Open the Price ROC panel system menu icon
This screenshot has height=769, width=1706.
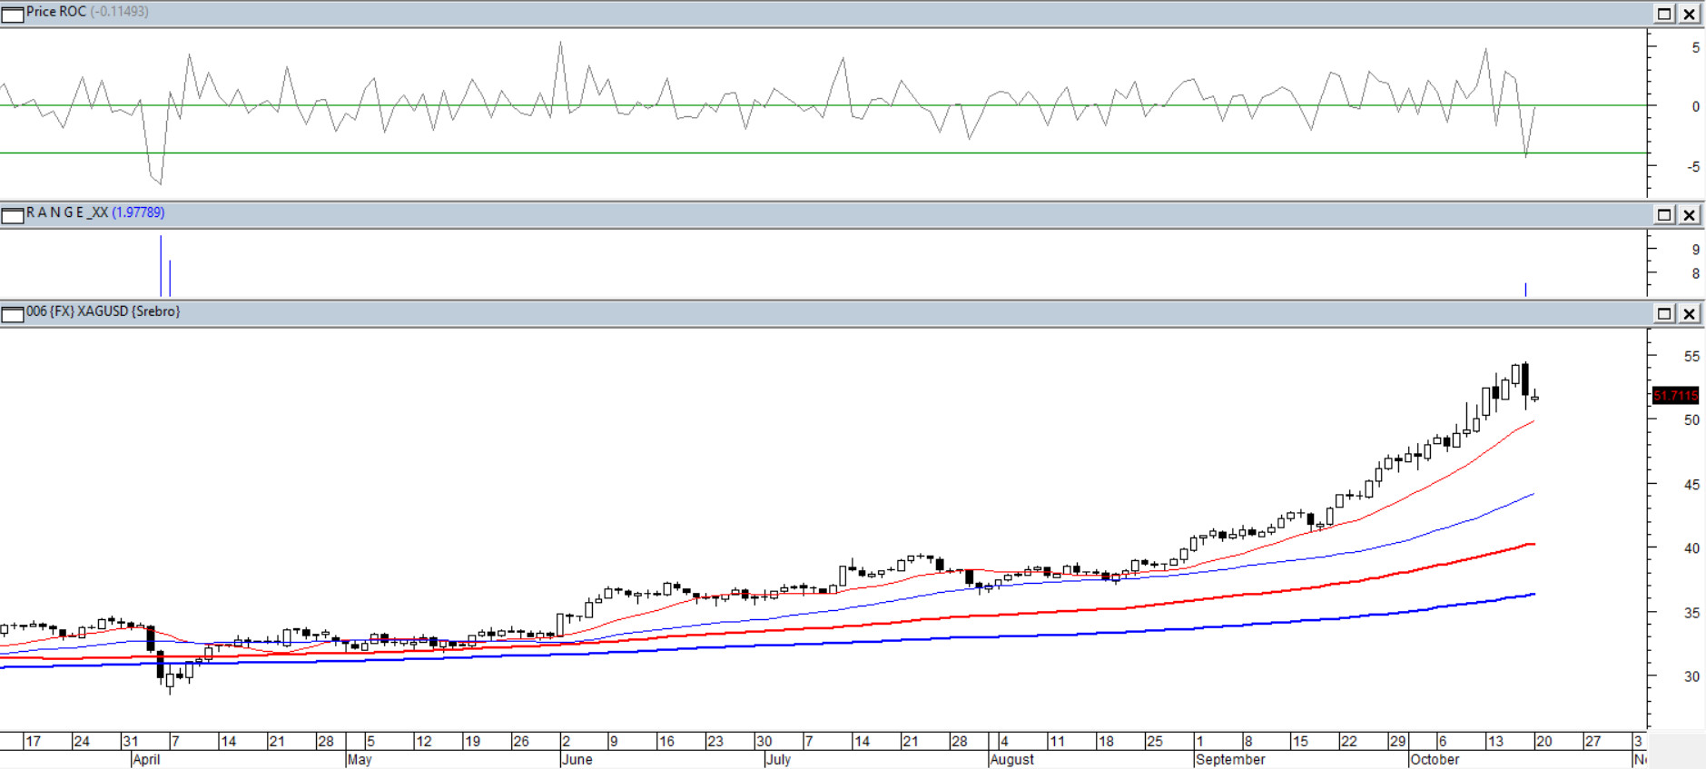tap(13, 14)
